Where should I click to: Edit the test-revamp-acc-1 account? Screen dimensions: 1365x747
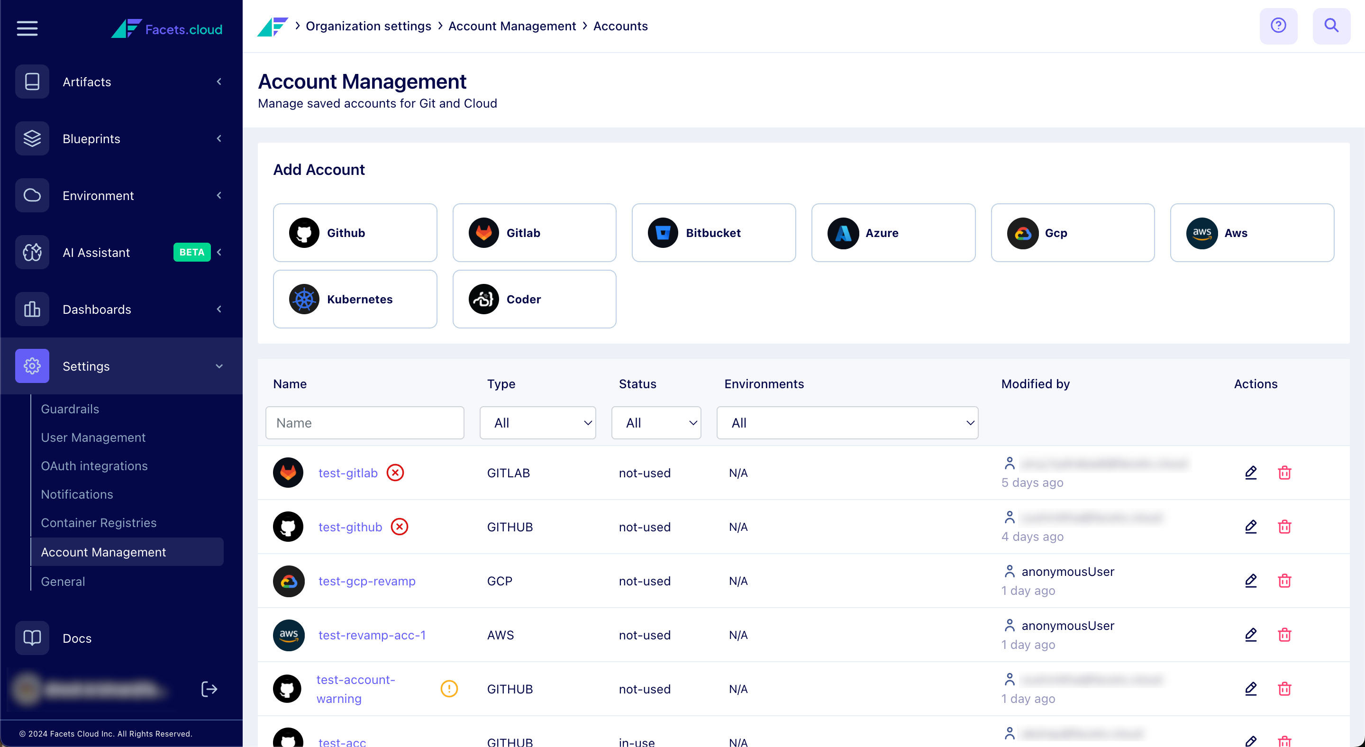click(x=1251, y=635)
